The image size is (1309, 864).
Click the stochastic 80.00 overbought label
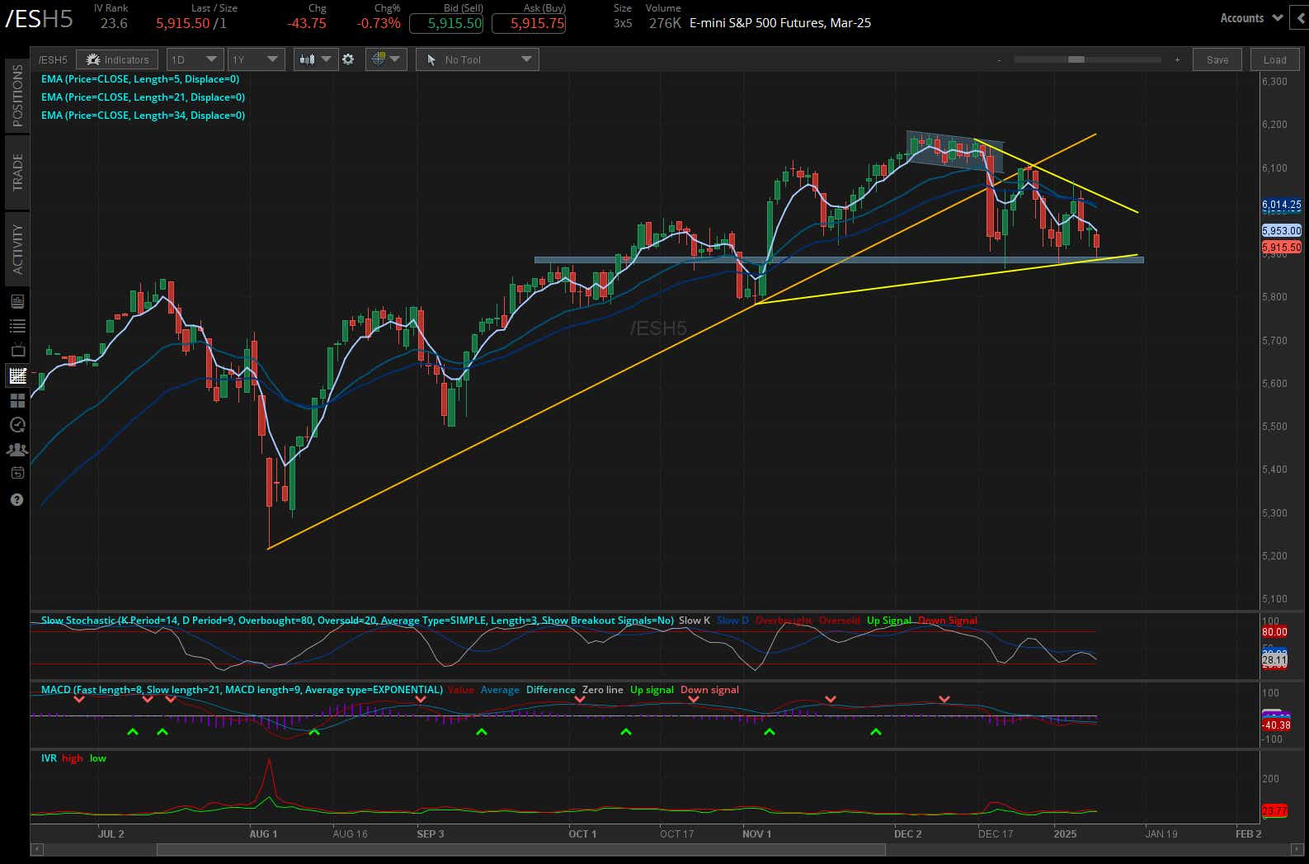point(1274,632)
